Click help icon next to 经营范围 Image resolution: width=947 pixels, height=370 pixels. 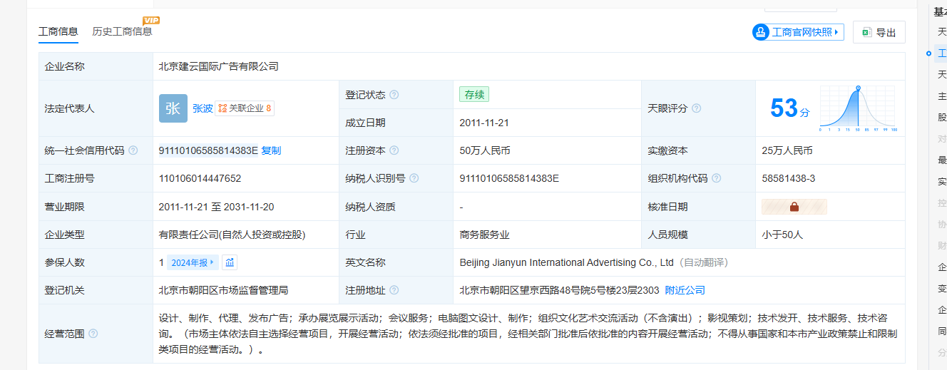click(93, 334)
